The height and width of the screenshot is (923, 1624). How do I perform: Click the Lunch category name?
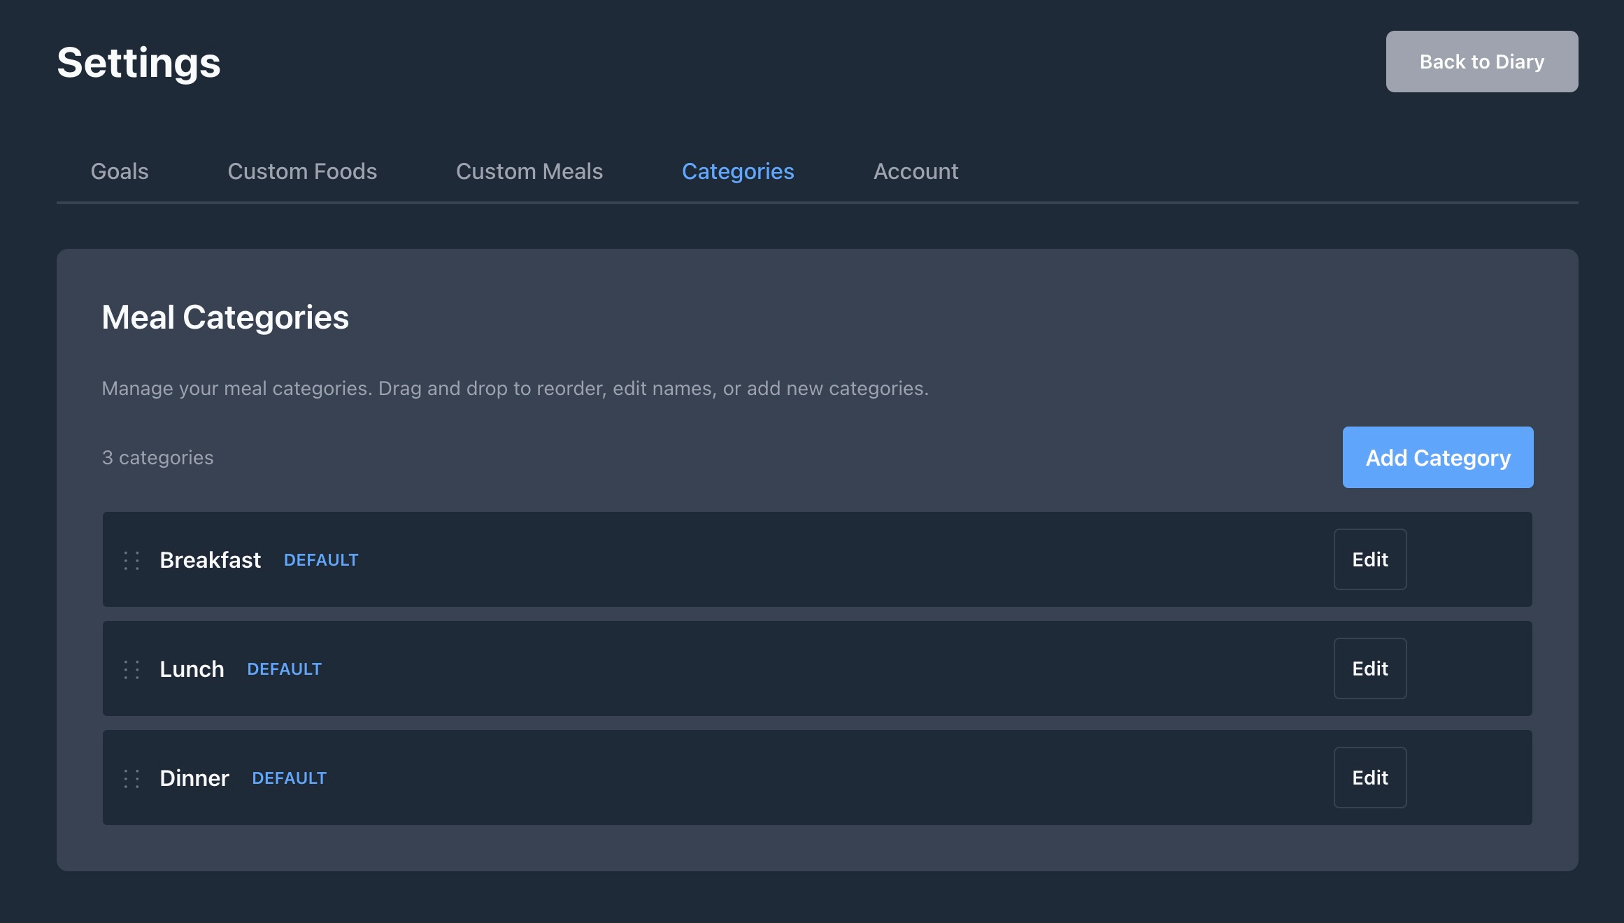click(x=192, y=669)
